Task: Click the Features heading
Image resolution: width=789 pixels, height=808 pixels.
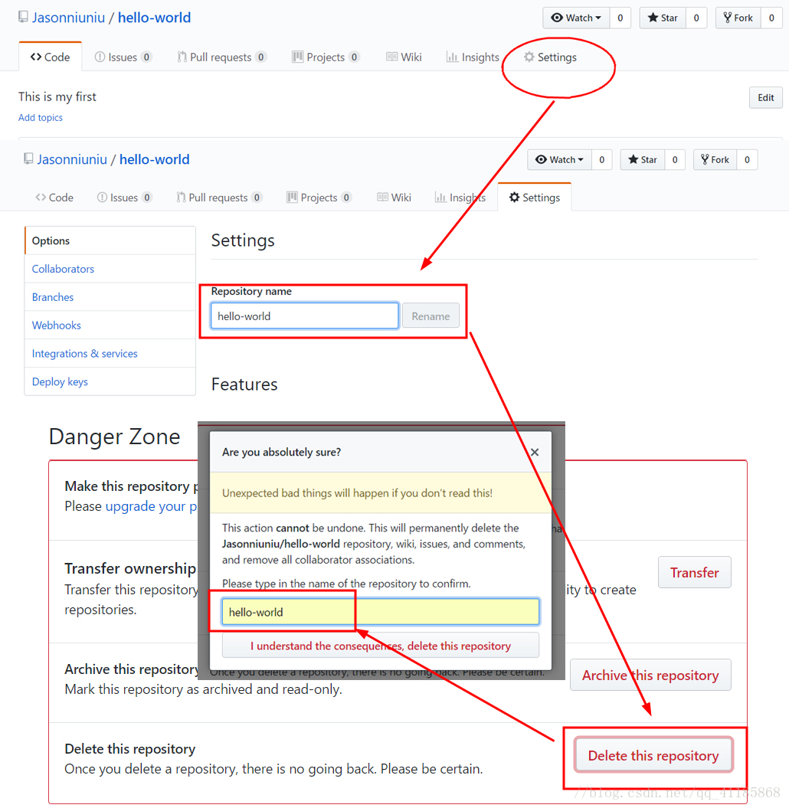Action: pyautogui.click(x=244, y=384)
